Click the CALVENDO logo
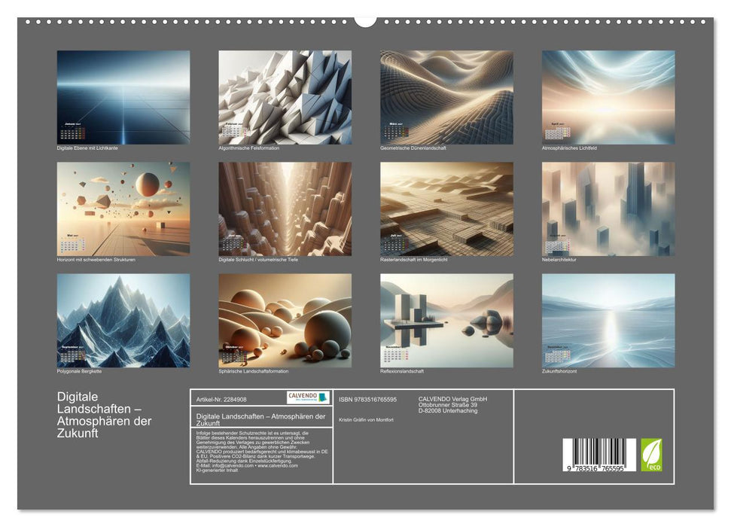The height and width of the screenshot is (527, 731). [308, 398]
